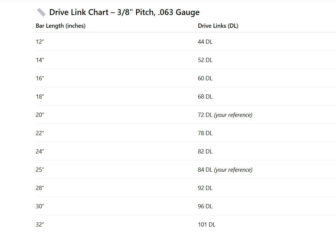
Task: Click the 60 DL value
Action: (x=205, y=78)
